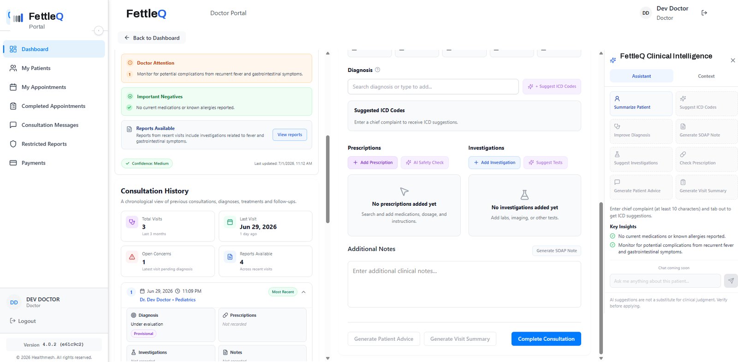Click Add Investigation
Screen dimensions: 738x362
(x=494, y=162)
